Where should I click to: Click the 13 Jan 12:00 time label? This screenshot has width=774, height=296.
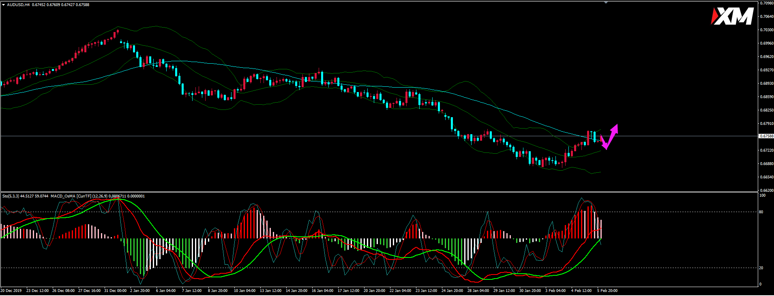tap(271, 291)
